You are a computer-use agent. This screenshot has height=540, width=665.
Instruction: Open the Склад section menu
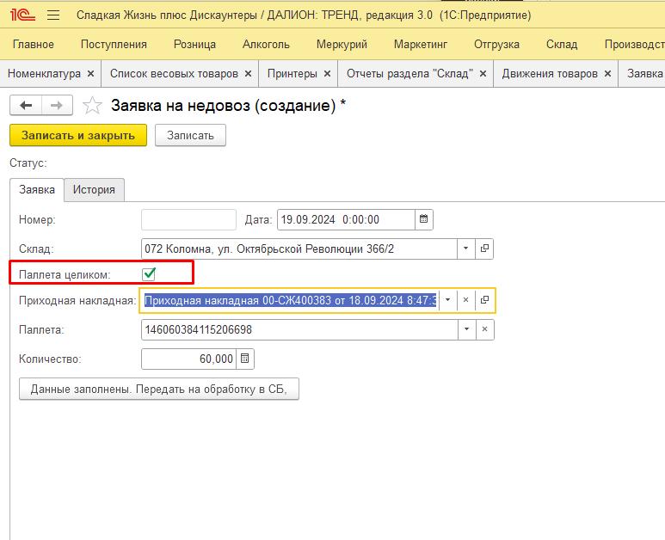(x=562, y=45)
